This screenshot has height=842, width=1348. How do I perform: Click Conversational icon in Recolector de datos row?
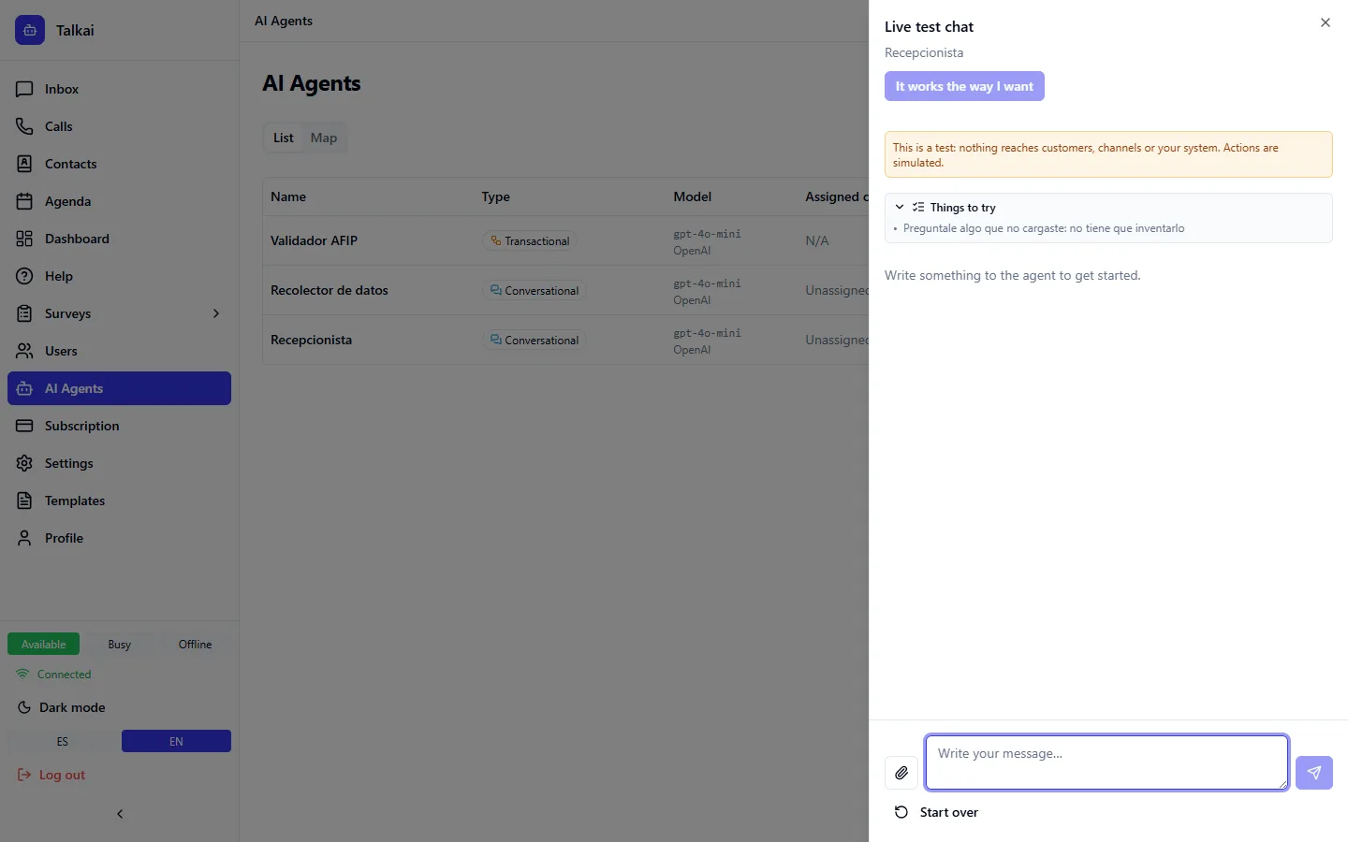coord(496,290)
